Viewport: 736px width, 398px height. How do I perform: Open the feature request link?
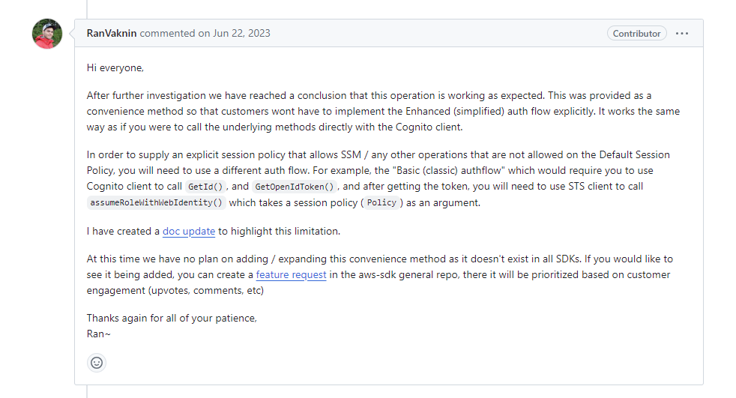291,274
